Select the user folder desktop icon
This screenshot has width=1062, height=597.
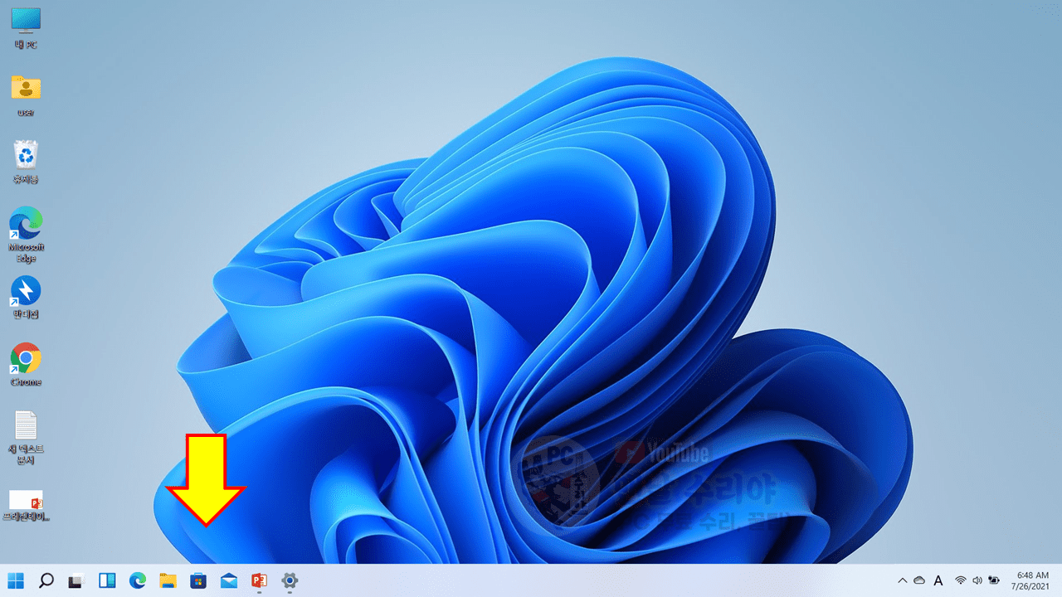[x=26, y=96]
